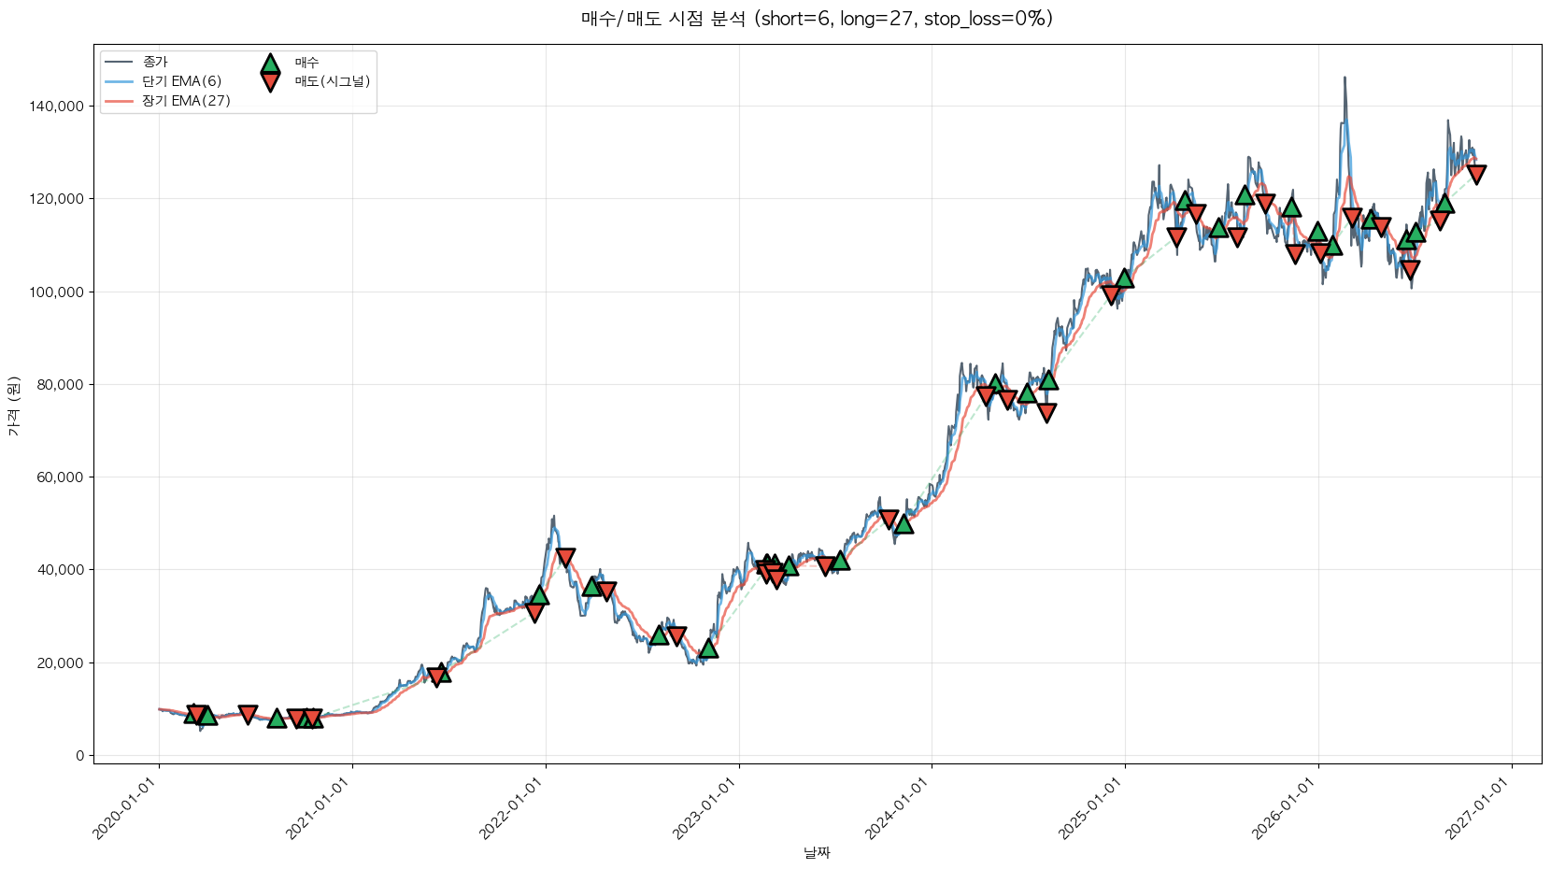Screen dimensions: 1551x869
Task: Click the green 매수 triangle in the legend
Action: click(x=270, y=64)
